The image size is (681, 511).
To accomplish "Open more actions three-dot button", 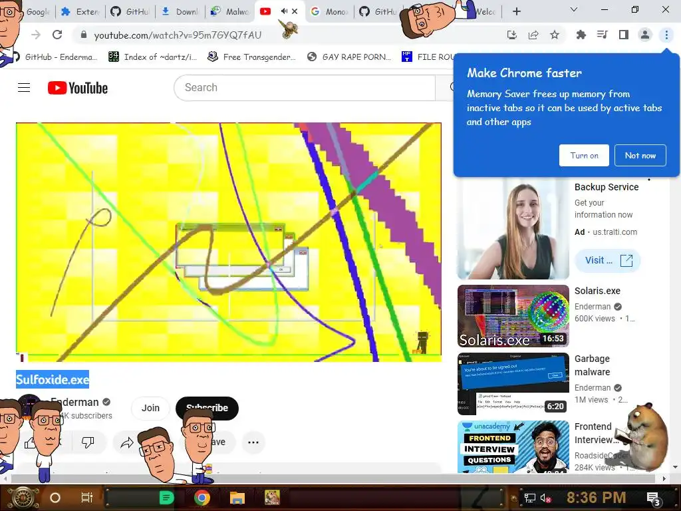I will pos(253,442).
